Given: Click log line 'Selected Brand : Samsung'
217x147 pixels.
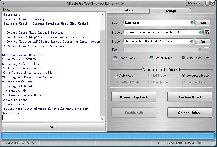Looking at the screenshot, I should coord(24,19).
